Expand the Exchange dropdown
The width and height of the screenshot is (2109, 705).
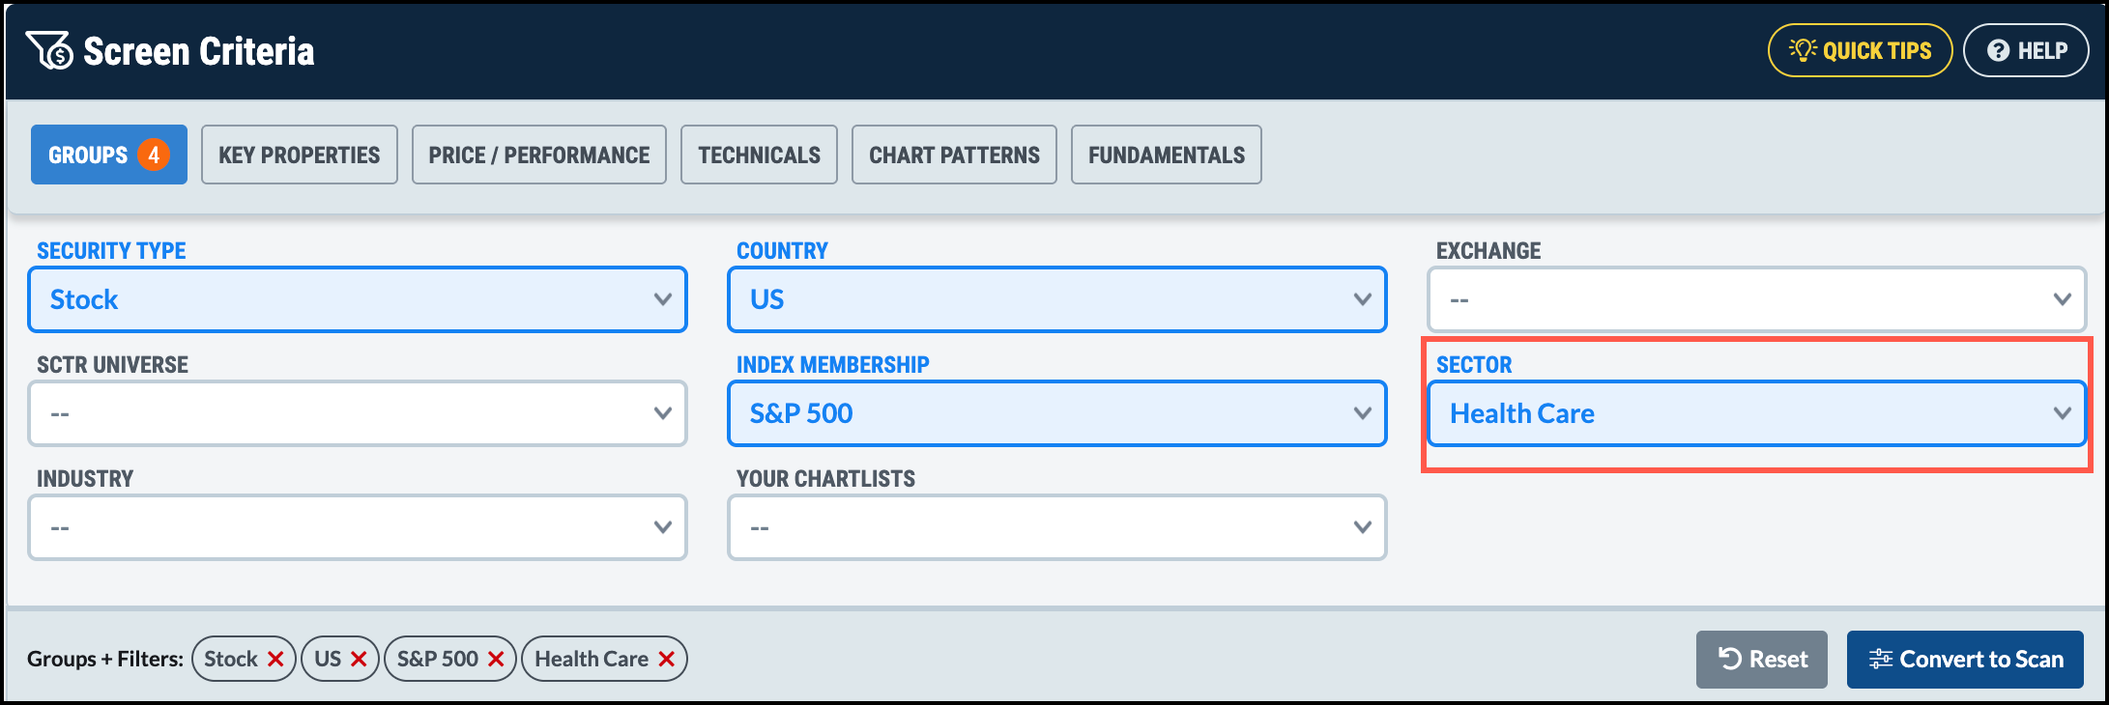pyautogui.click(x=1757, y=299)
